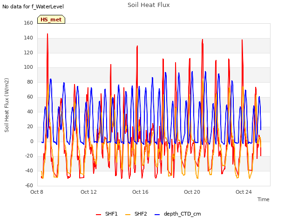Click the Time axis label

pos(263,199)
